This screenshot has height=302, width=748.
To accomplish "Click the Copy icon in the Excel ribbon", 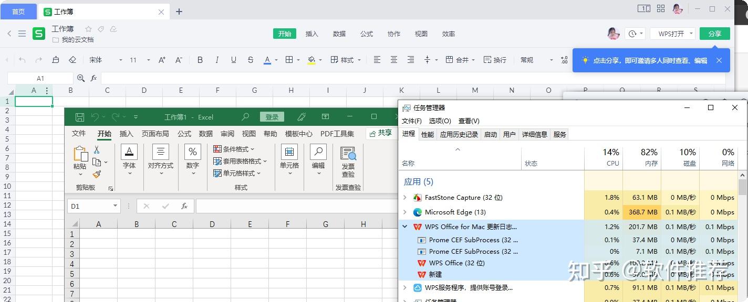I will [97, 162].
